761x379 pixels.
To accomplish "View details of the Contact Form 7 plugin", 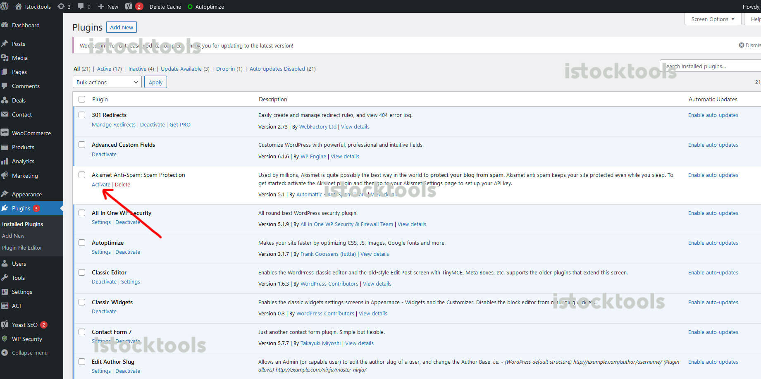I will tap(359, 343).
